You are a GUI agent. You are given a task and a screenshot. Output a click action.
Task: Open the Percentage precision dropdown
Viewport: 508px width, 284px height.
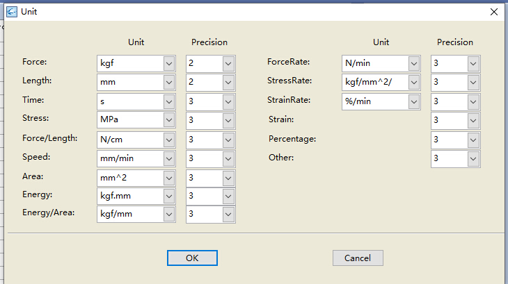click(x=456, y=140)
